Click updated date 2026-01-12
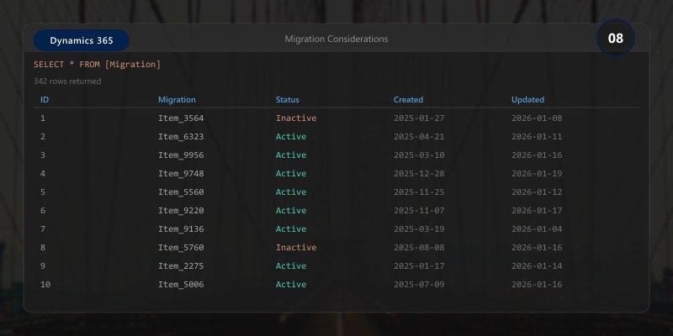Screen dimensions: 673x336 point(537,192)
